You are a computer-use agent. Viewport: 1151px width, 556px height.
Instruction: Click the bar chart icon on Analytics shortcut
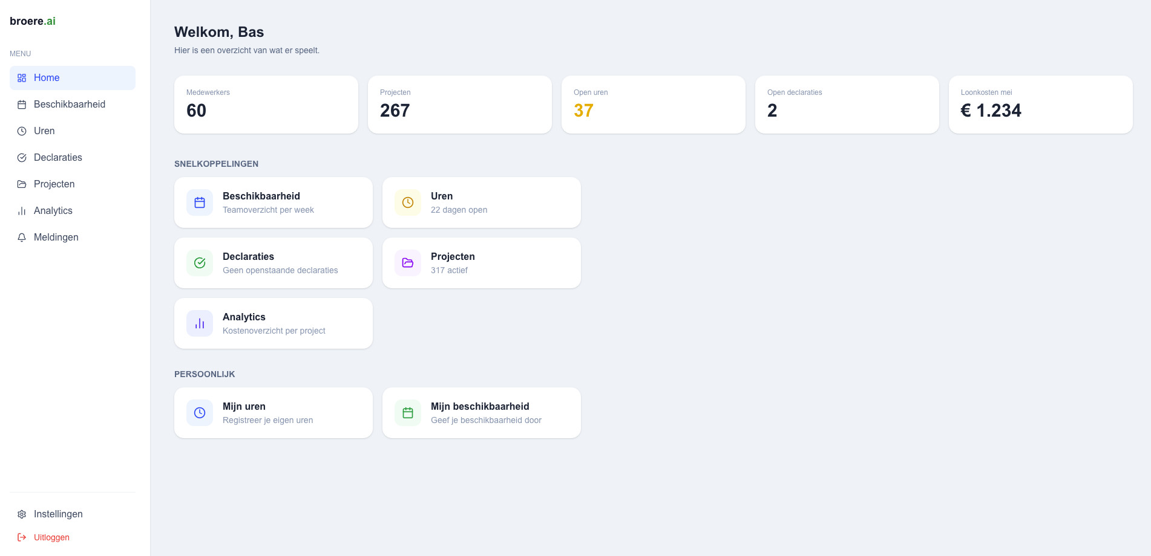tap(200, 323)
